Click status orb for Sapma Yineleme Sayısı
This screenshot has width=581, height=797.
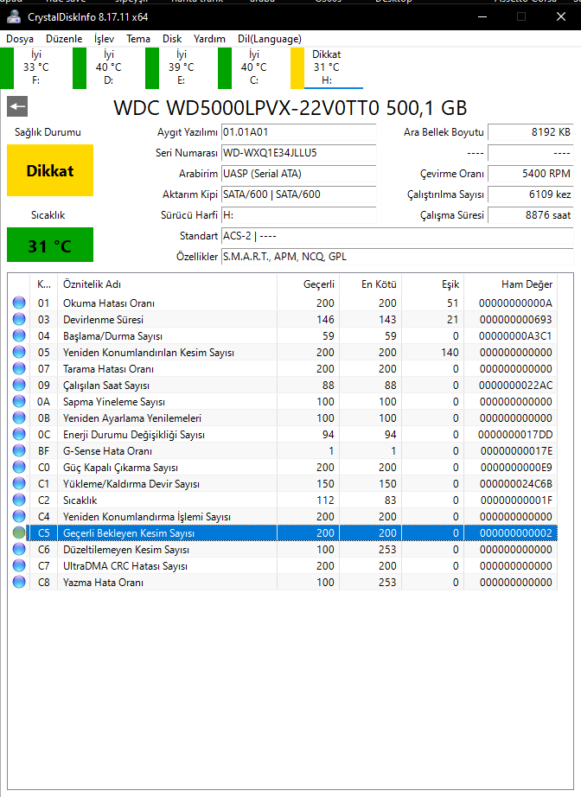click(x=19, y=402)
